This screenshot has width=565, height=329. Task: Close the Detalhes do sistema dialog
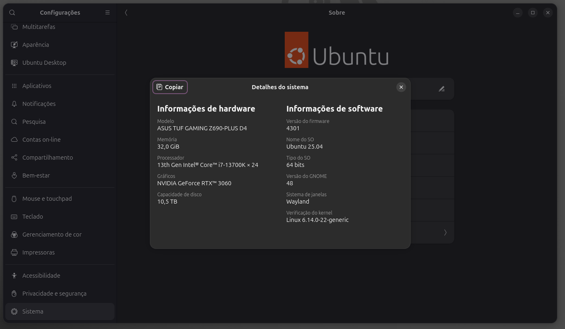(x=401, y=87)
